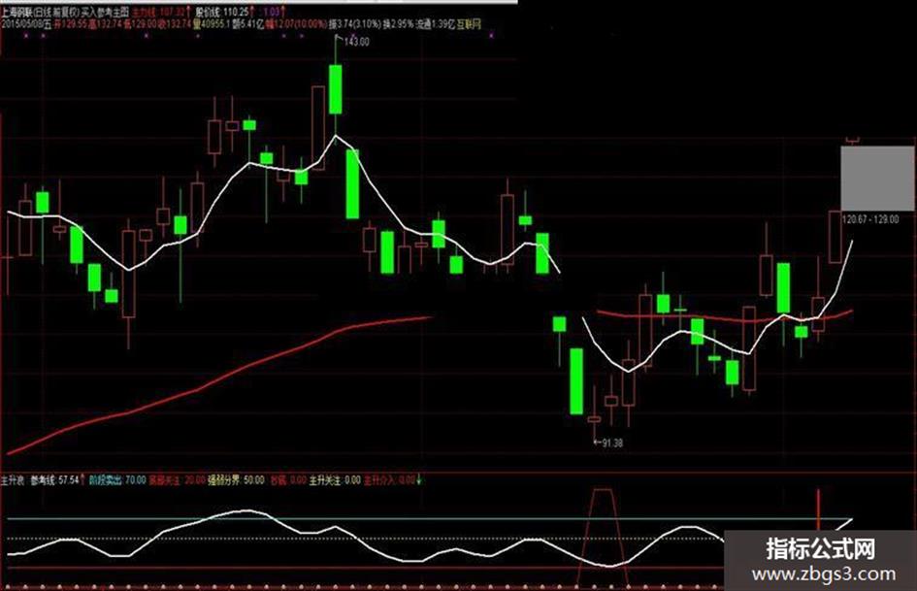Image resolution: width=917 pixels, height=591 pixels.
Task: Click the gray price-range box on right
Action: pos(878,179)
